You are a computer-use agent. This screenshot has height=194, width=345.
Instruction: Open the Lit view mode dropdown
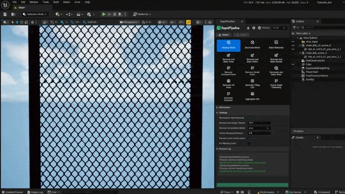click(162, 22)
